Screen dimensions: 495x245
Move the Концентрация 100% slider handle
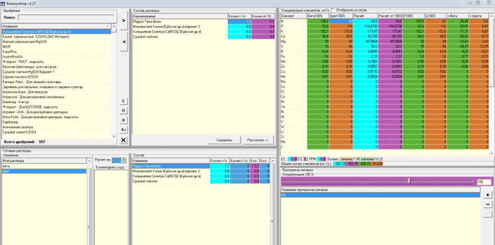[409, 181]
